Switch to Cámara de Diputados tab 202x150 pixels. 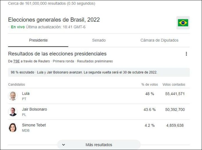(159, 40)
